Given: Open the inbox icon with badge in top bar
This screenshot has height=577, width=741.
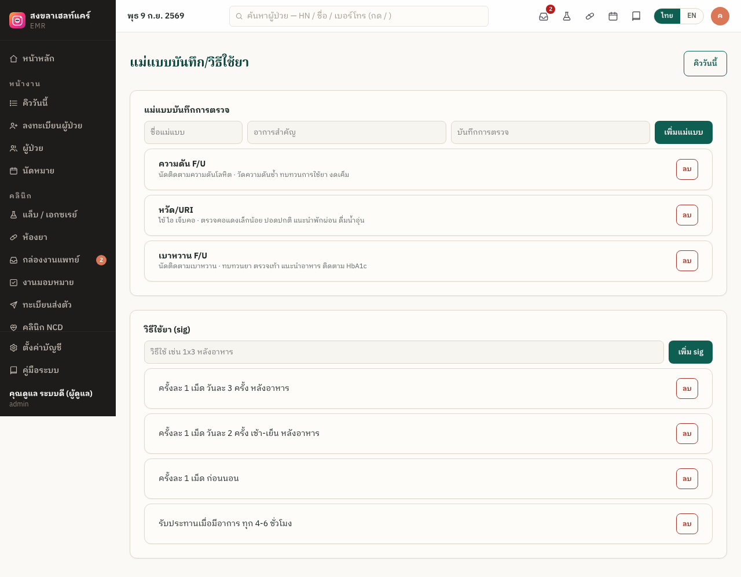Looking at the screenshot, I should pos(544,16).
